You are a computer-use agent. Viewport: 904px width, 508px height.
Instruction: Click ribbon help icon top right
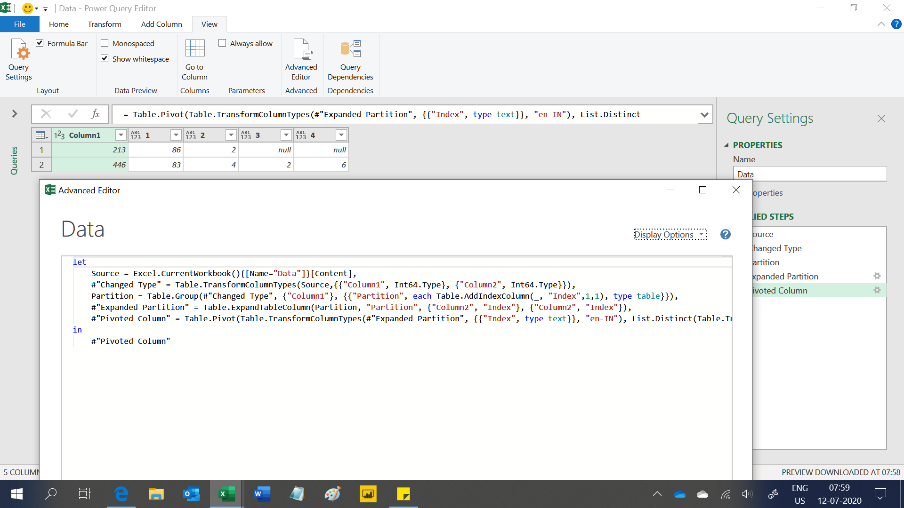(x=896, y=24)
